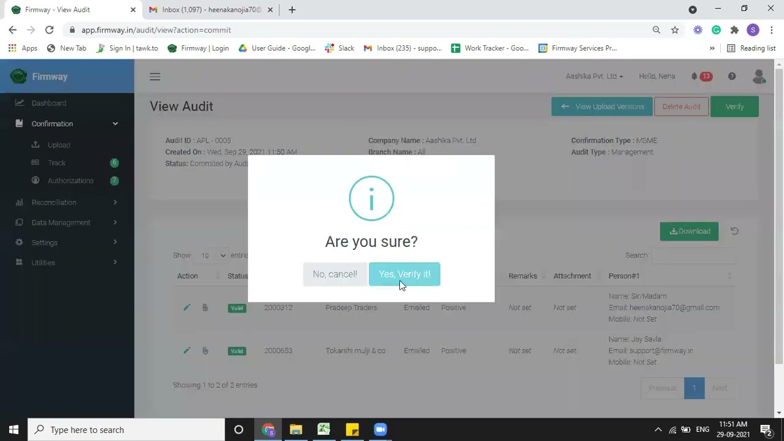Screen dimensions: 784x441
Task: Open Sticky Notes from taskbar
Action: click(x=352, y=429)
